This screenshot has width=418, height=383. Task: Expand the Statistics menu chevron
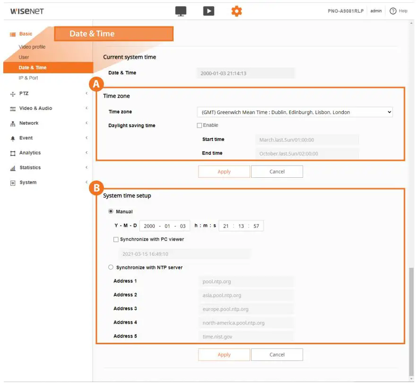87,167
